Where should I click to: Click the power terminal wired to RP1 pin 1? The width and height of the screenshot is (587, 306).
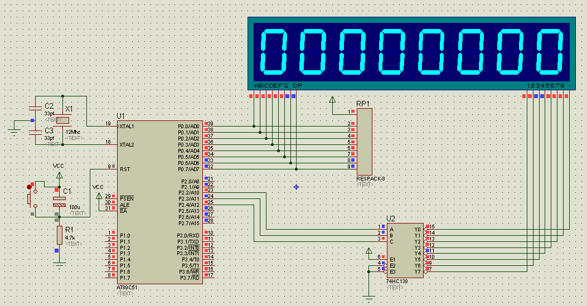tap(332, 100)
